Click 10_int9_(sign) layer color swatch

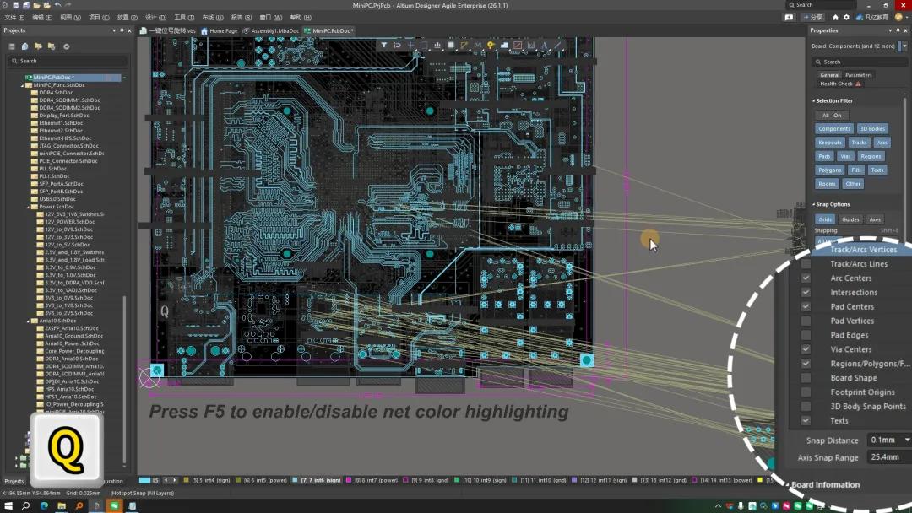point(457,480)
